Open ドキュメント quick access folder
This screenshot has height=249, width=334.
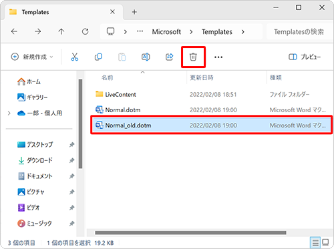(35, 176)
